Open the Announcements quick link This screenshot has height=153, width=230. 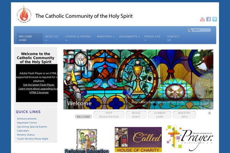(x=27, y=119)
